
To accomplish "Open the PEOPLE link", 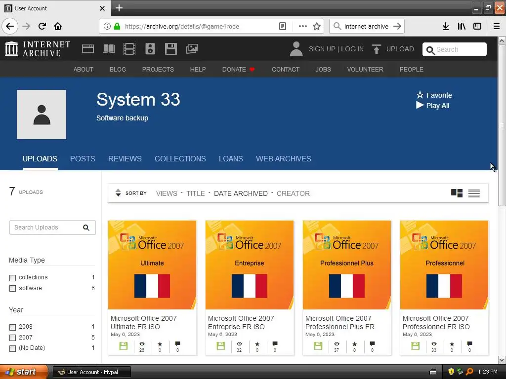I will [x=412, y=69].
